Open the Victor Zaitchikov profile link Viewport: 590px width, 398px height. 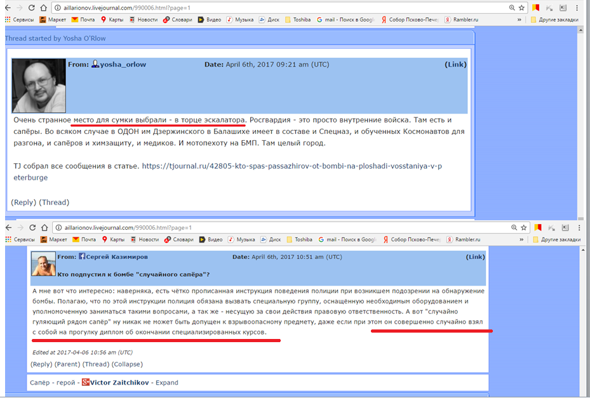pos(119,383)
